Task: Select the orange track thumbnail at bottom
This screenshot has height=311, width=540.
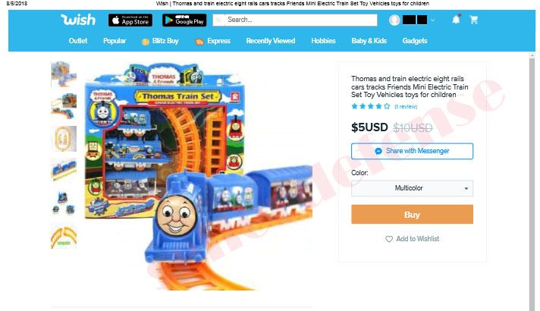Action: [64, 237]
